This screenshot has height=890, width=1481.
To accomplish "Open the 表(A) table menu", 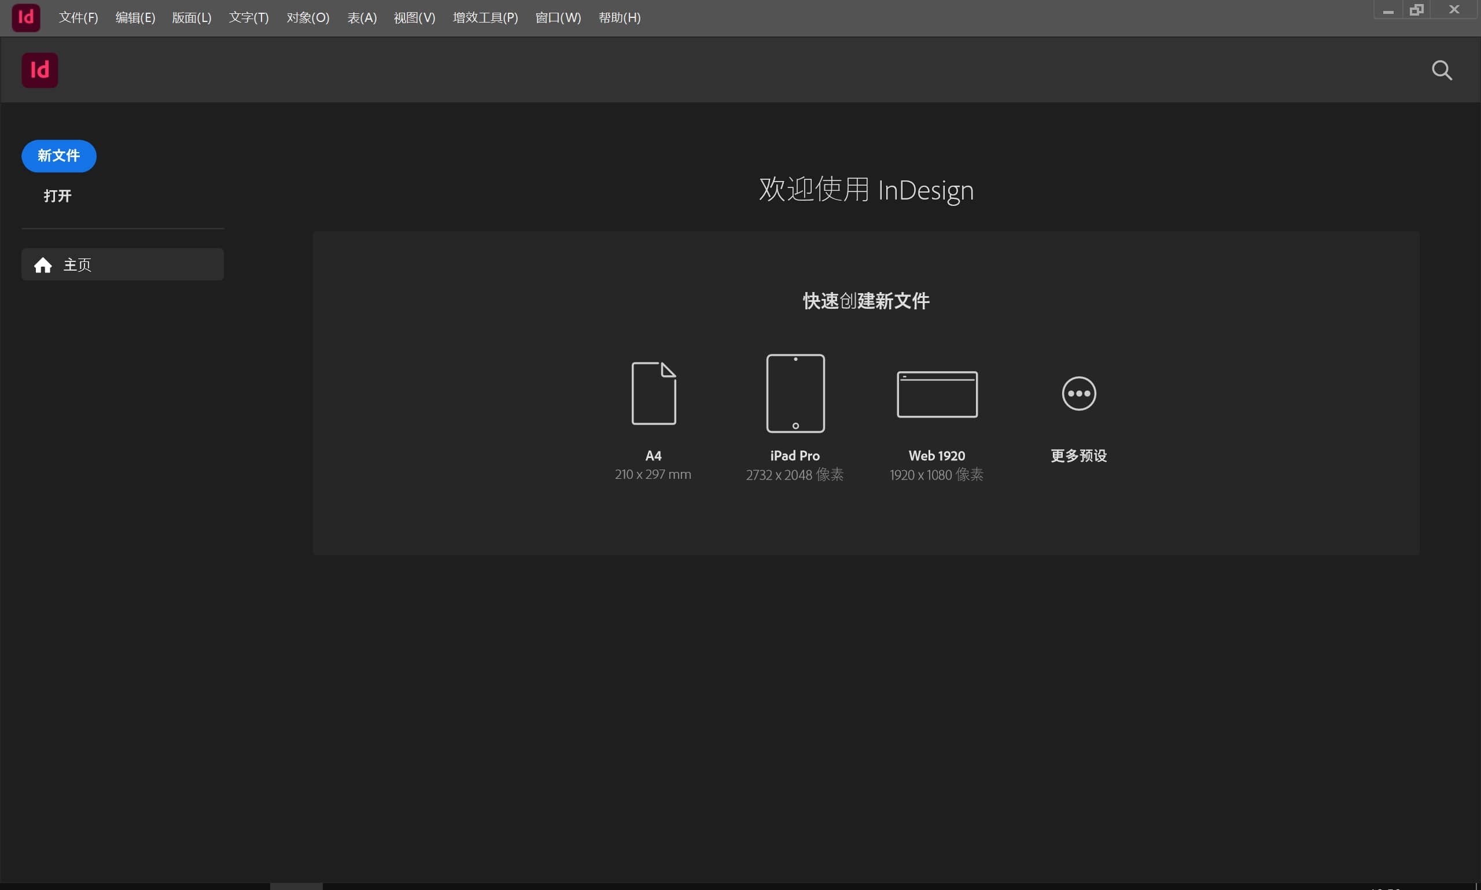I will pyautogui.click(x=362, y=17).
